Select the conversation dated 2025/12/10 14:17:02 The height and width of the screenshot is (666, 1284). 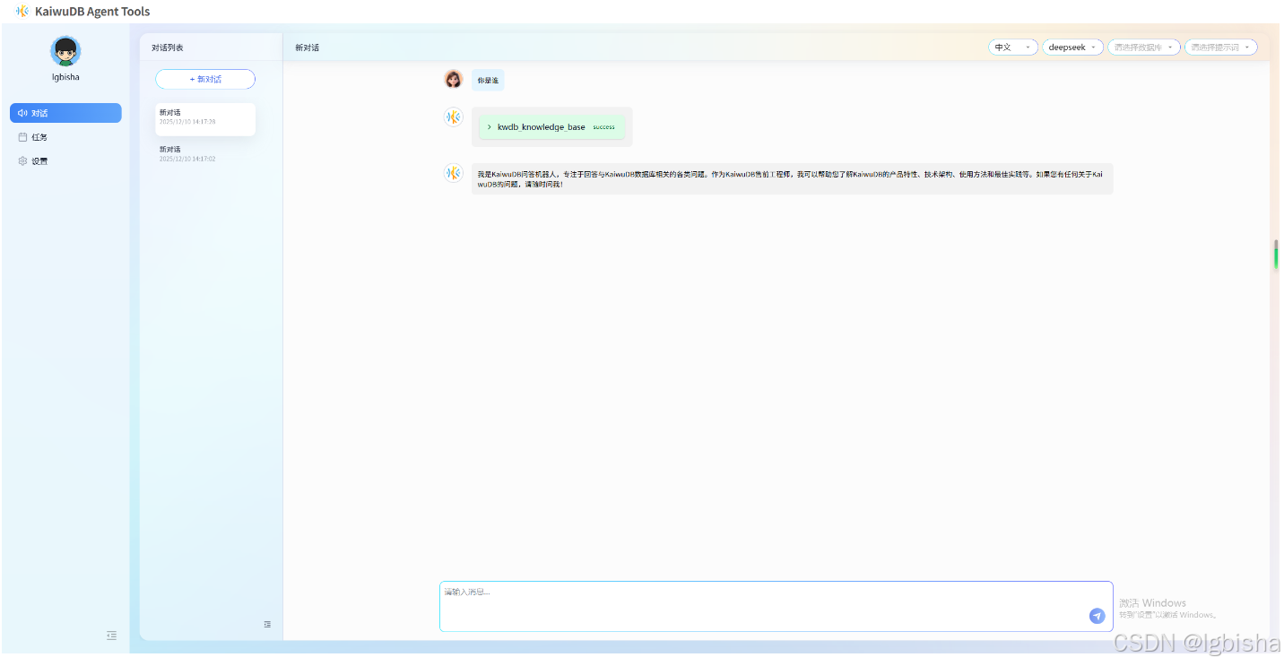point(205,154)
